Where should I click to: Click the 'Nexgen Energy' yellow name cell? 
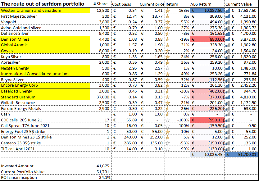coord(45,68)
